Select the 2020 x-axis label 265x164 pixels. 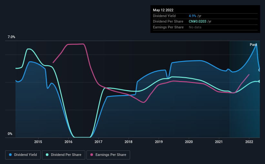click(x=189, y=142)
